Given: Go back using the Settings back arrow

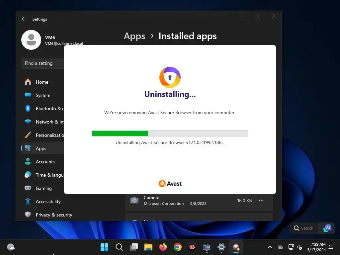Looking at the screenshot, I should (x=24, y=19).
